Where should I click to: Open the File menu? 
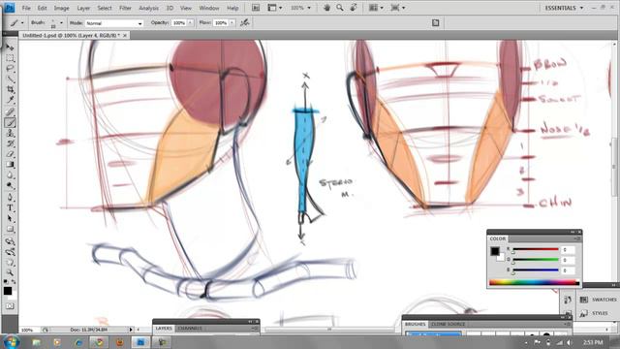pos(26,8)
